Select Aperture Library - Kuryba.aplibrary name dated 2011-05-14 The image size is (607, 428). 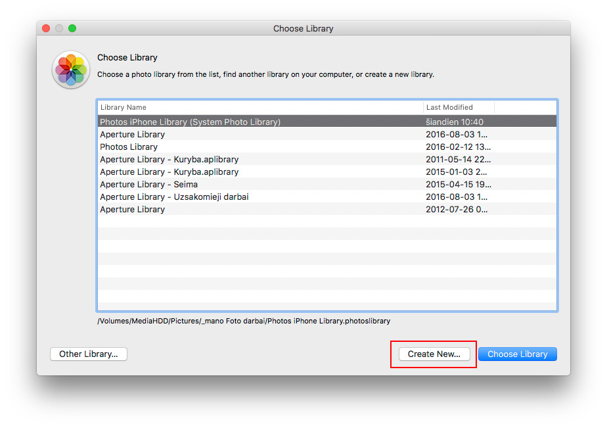(169, 159)
